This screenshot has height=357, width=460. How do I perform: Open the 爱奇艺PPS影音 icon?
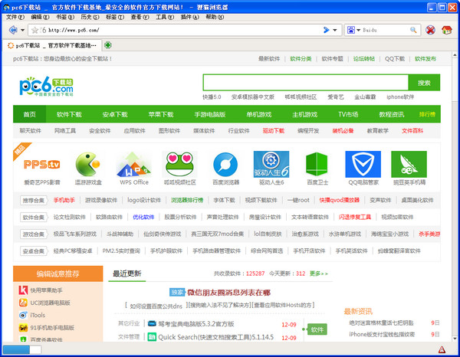click(x=41, y=164)
